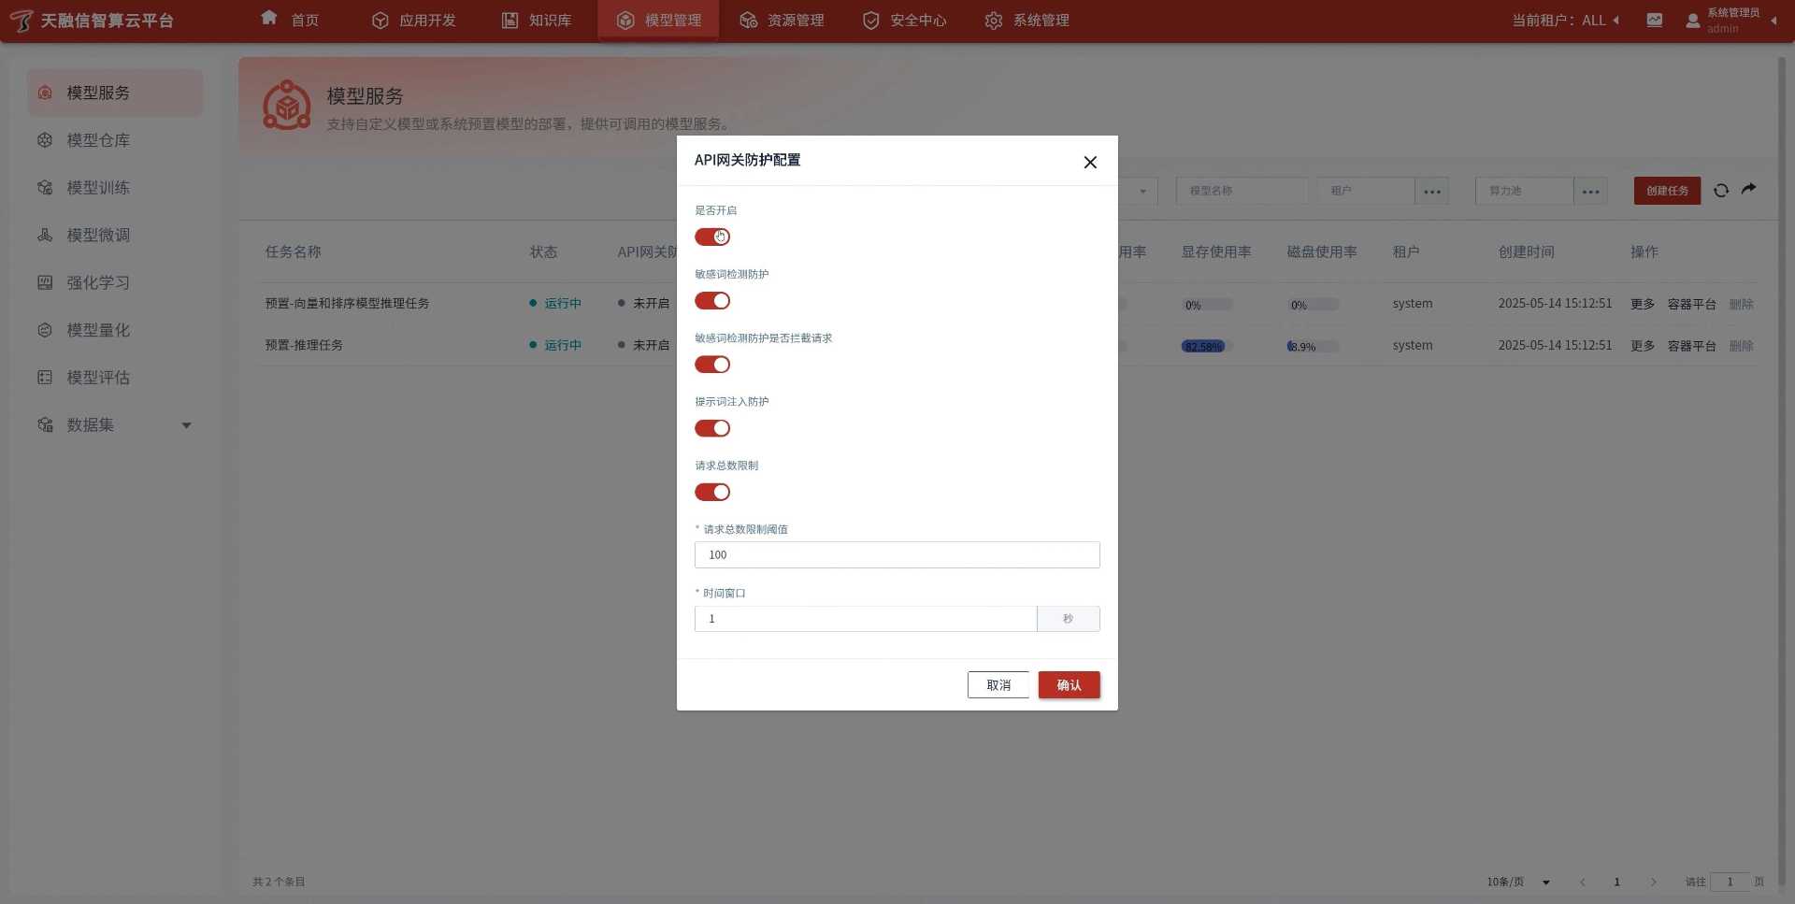This screenshot has width=1795, height=904.
Task: Open the 当前租户 ALL tenant selector
Action: 1565,21
